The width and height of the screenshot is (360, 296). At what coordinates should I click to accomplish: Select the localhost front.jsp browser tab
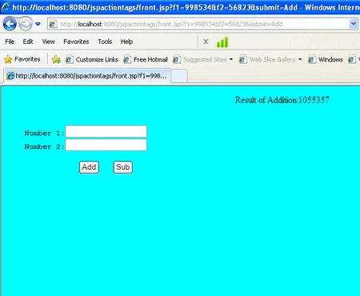point(87,76)
